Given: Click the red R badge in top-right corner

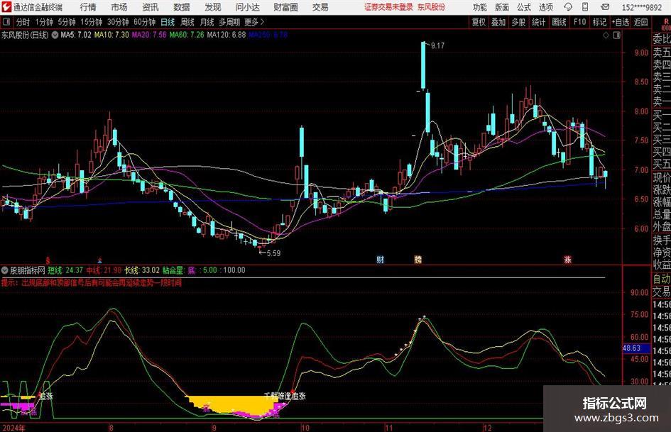Looking at the screenshot, I should click(666, 22).
